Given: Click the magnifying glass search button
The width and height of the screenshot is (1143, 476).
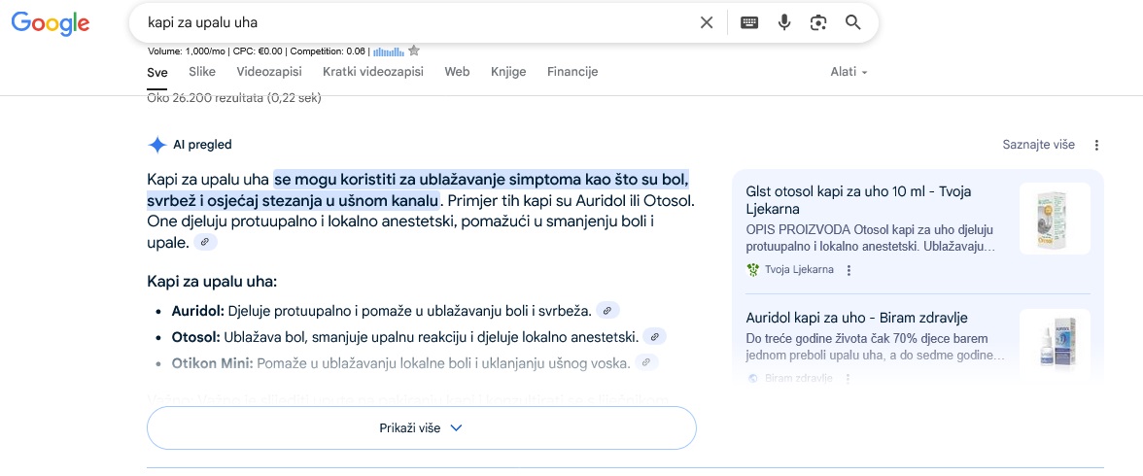Looking at the screenshot, I should 853,22.
